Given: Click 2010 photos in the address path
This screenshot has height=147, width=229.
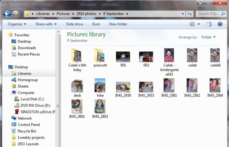Looking at the screenshot, I should coord(87,14).
